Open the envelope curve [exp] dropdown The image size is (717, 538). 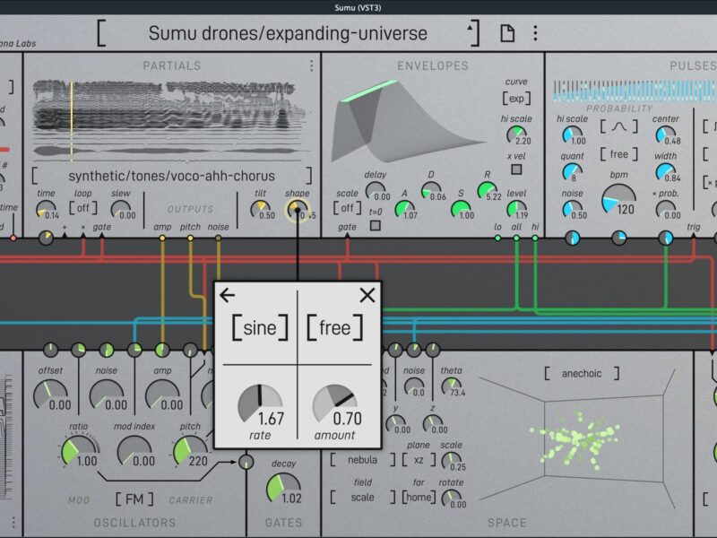pos(516,99)
